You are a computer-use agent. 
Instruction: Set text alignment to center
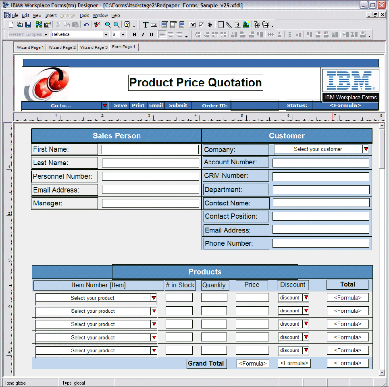click(171, 35)
